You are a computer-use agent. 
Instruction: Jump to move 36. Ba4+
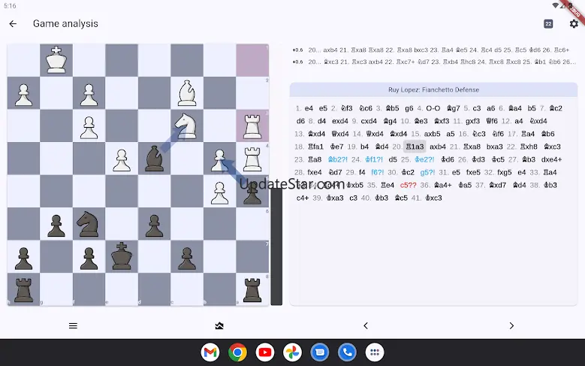[x=443, y=185]
